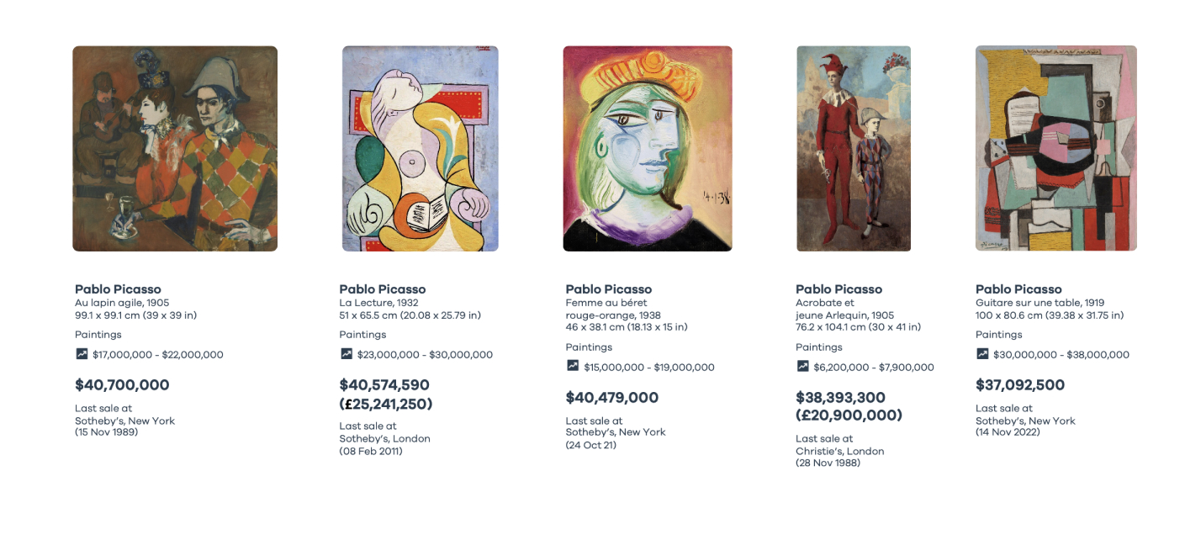Click the trend icon beside $15,000,000 - $19,000,000
This screenshot has width=1201, height=540.
[x=573, y=366]
